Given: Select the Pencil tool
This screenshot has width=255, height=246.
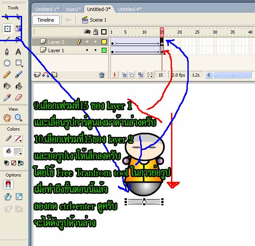Looking at the screenshot, I should pyautogui.click(x=7, y=74).
